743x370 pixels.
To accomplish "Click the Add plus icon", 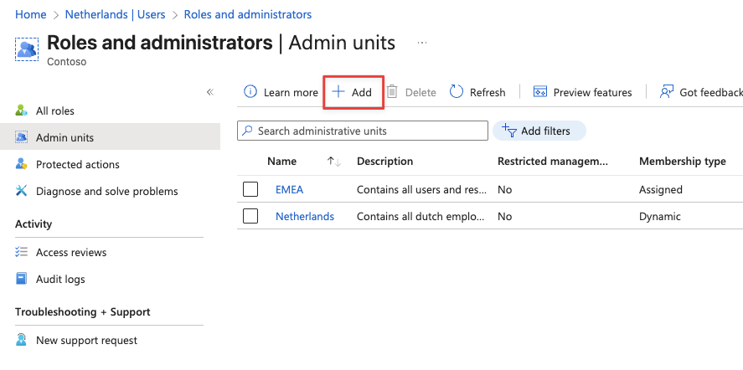I will [x=338, y=92].
